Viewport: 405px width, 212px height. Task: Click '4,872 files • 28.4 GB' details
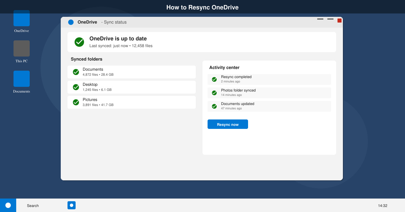(98, 75)
